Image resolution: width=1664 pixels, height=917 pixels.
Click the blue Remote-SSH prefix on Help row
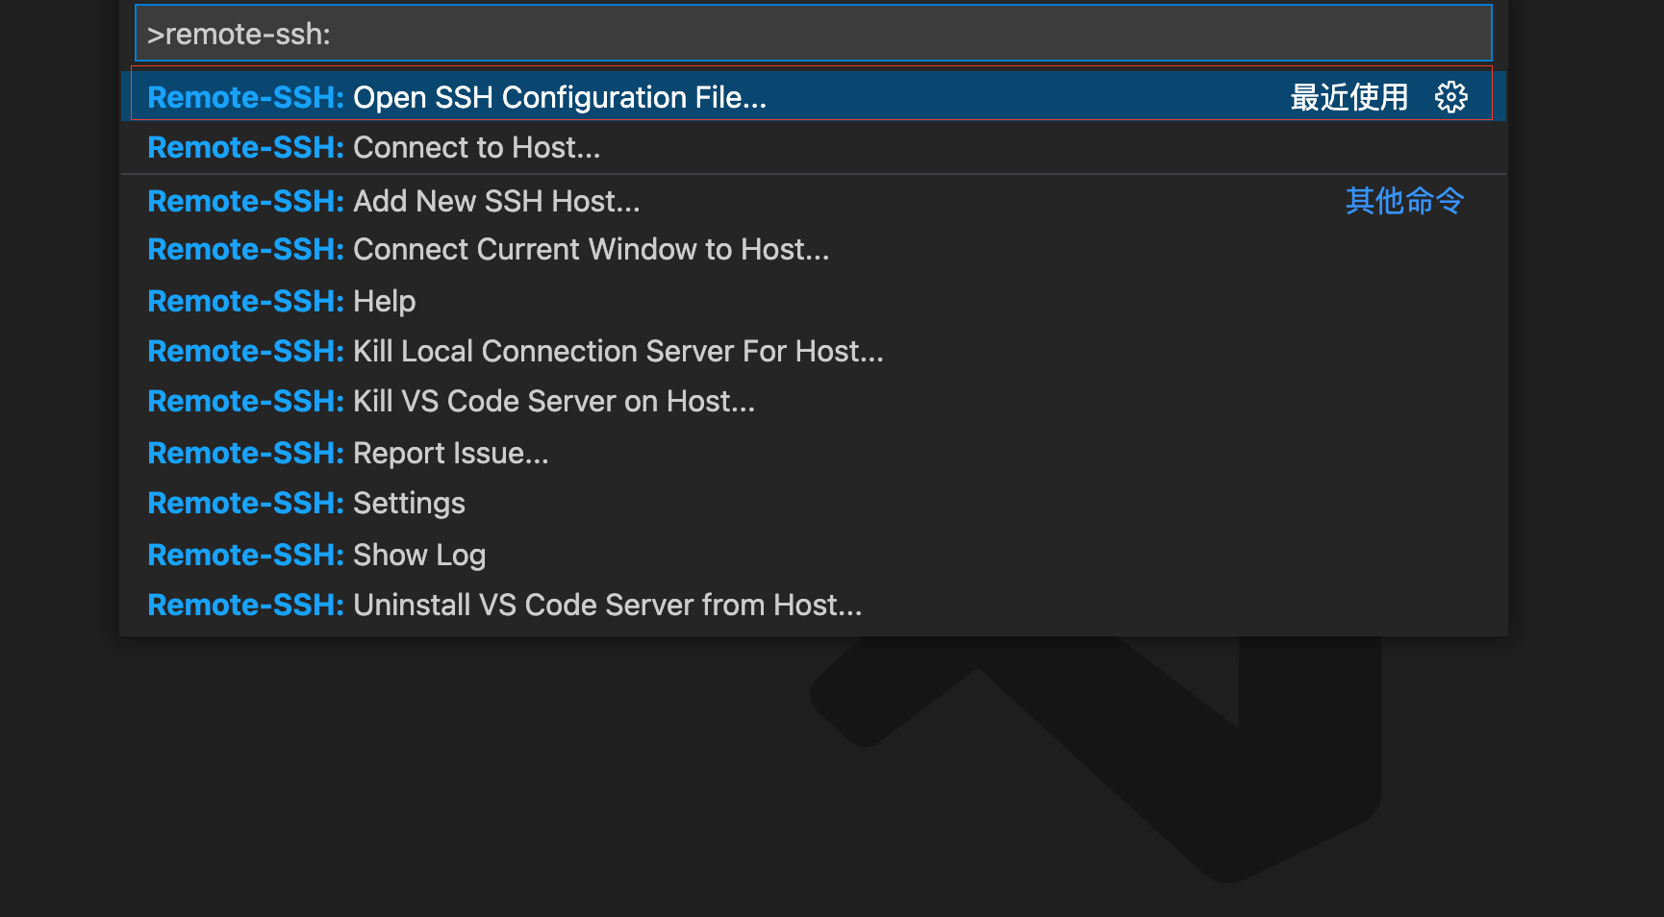[245, 302]
